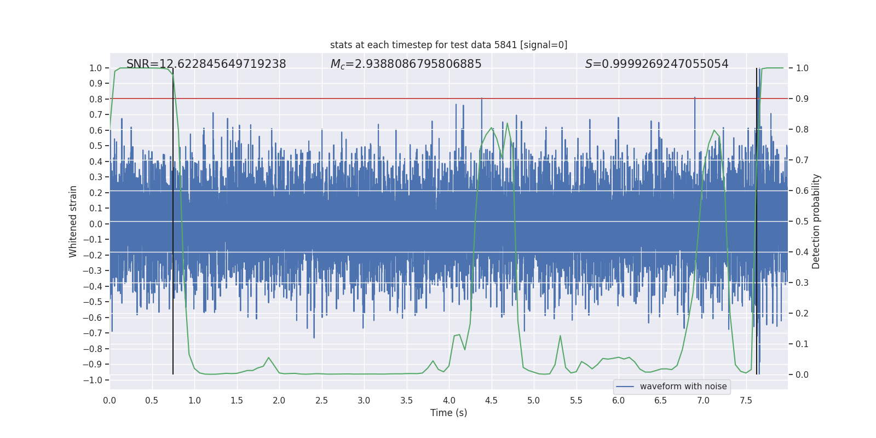The width and height of the screenshot is (876, 438).
Task: Click the plot title mentioning test data 5841
Action: pyautogui.click(x=448, y=45)
